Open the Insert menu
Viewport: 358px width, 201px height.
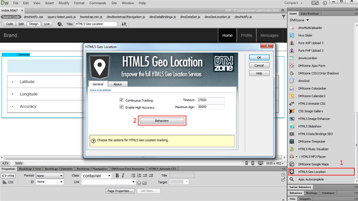tap(50, 3)
